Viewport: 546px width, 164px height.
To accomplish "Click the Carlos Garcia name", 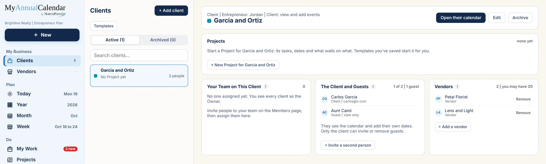I will pyautogui.click(x=344, y=97).
